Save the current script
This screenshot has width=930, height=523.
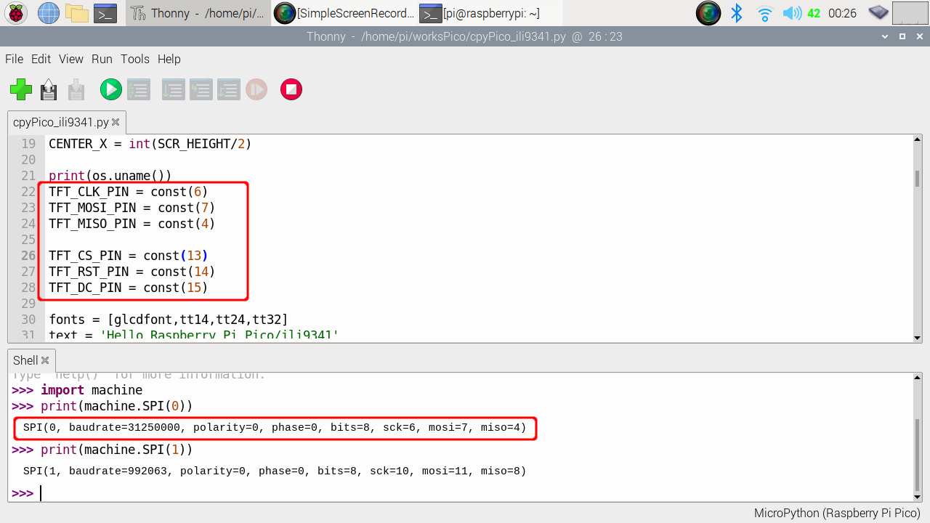77,89
